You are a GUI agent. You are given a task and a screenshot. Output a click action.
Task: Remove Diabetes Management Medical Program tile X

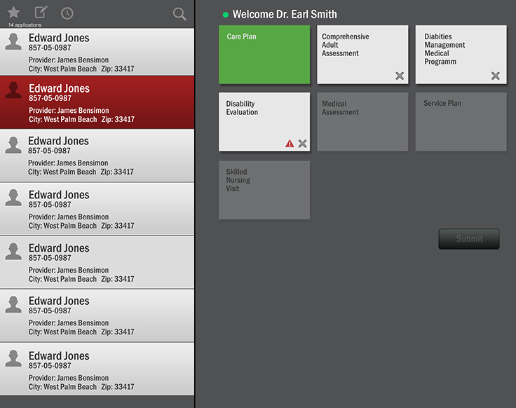(496, 76)
